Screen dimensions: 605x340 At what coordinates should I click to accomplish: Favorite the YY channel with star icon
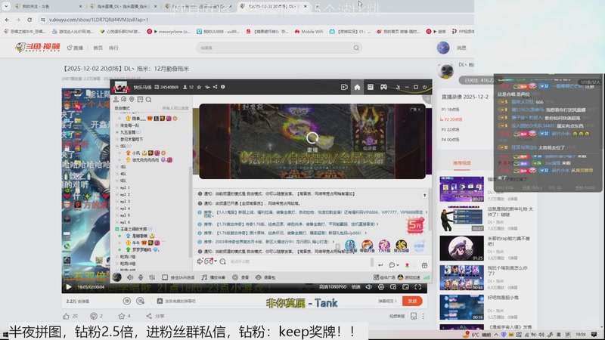[199, 87]
